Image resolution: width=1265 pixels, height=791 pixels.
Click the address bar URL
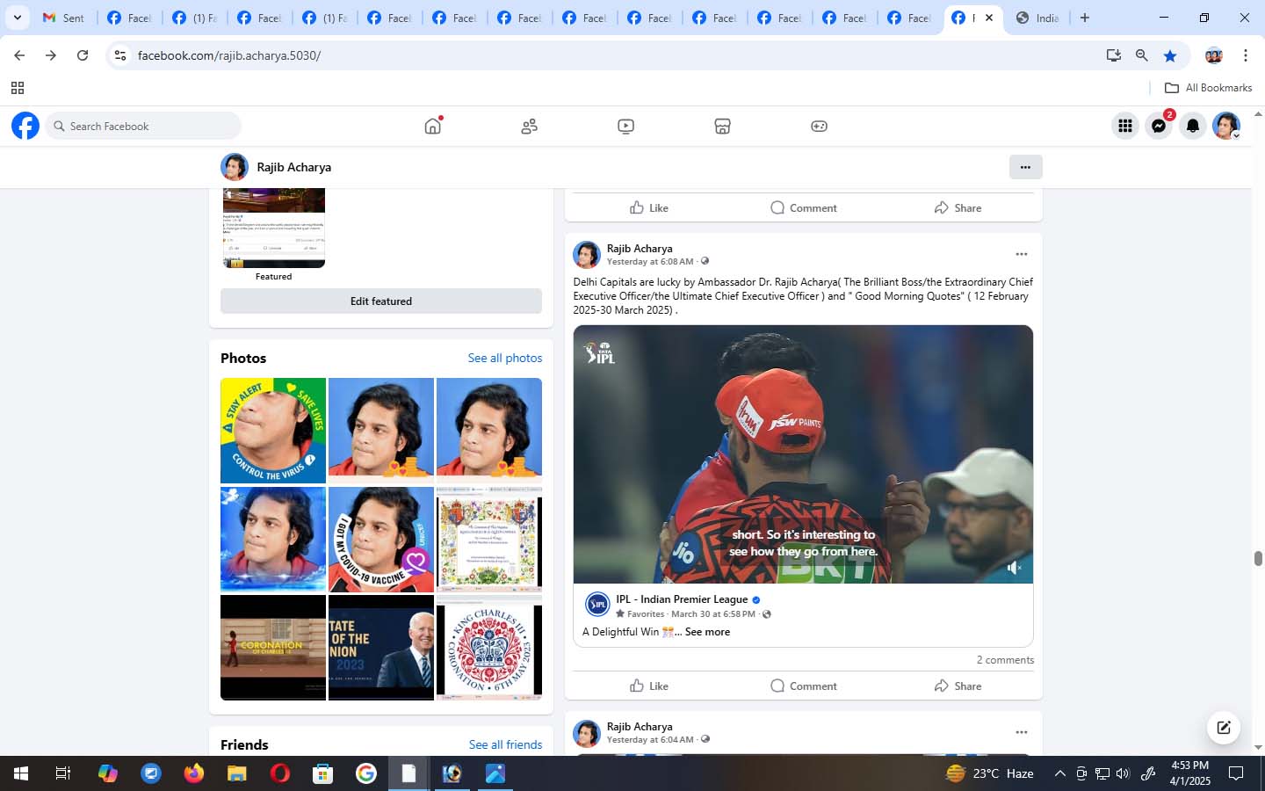[x=229, y=55]
